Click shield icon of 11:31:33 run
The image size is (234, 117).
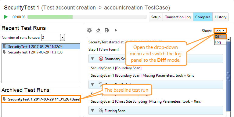point(5,52)
